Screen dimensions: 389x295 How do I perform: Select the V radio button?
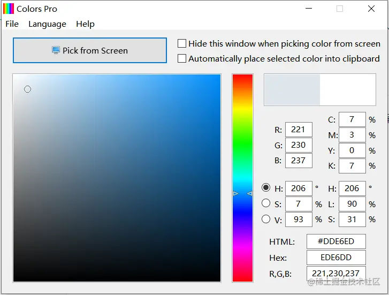(266, 219)
